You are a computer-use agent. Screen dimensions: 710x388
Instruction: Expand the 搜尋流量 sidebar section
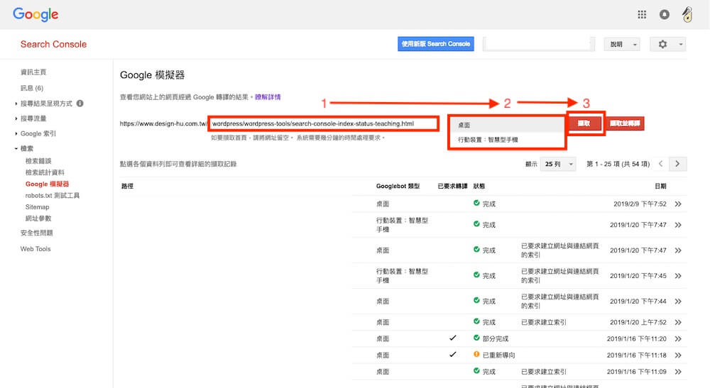tap(33, 118)
